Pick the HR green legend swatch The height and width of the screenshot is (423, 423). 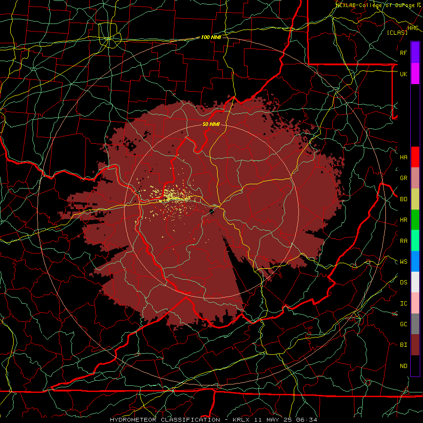coord(415,220)
